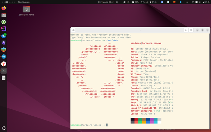Screen dimensions: 211x132
Task: Open the Домашняя папка desktop folder
Action: [26, 11]
